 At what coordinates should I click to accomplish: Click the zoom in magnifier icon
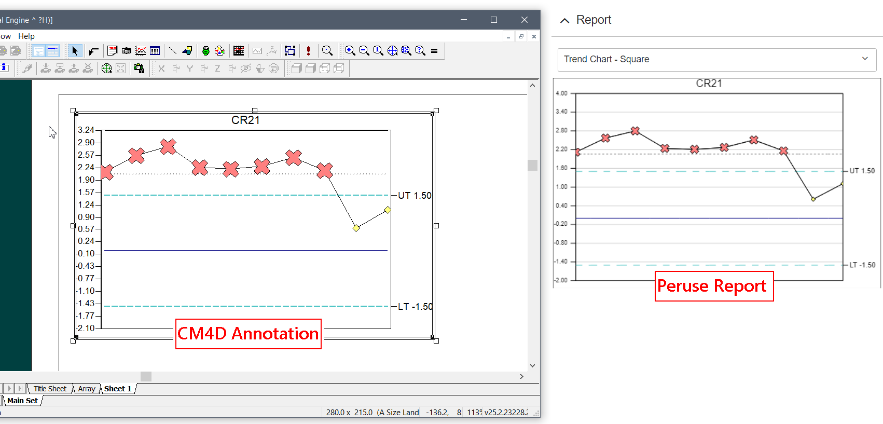(350, 51)
